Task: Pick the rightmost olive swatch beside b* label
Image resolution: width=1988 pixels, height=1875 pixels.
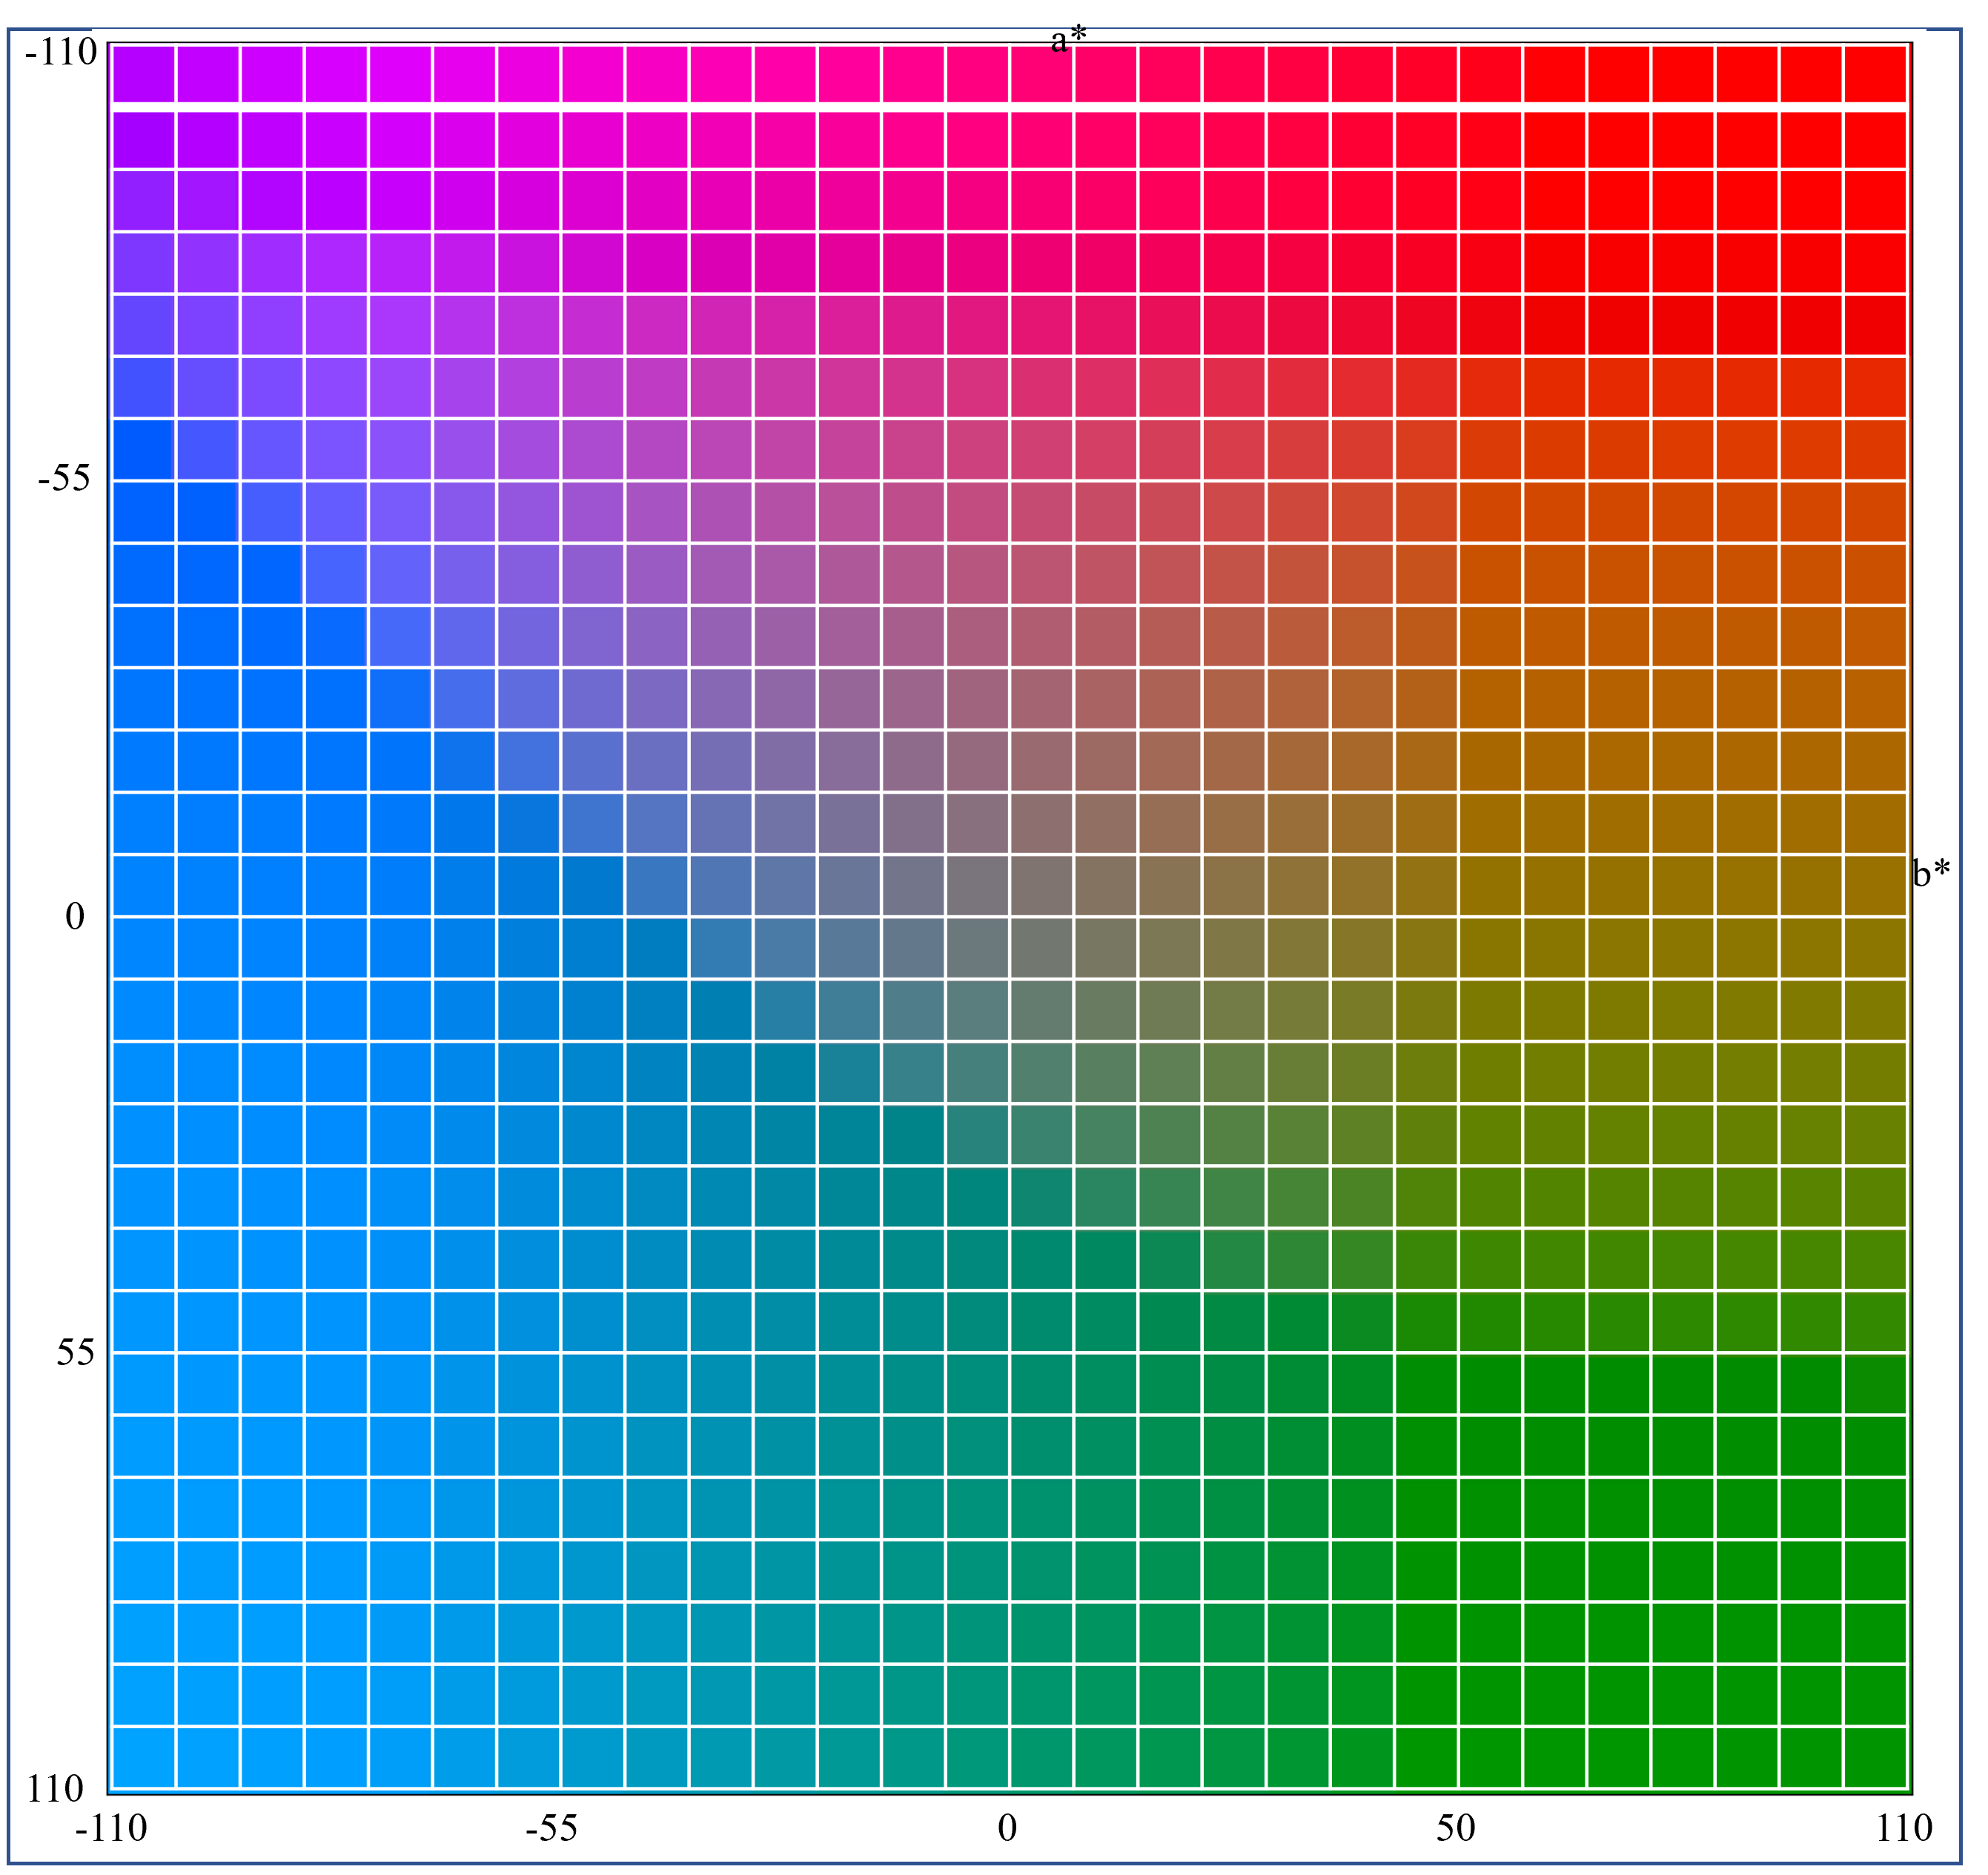Action: [x=1875, y=886]
